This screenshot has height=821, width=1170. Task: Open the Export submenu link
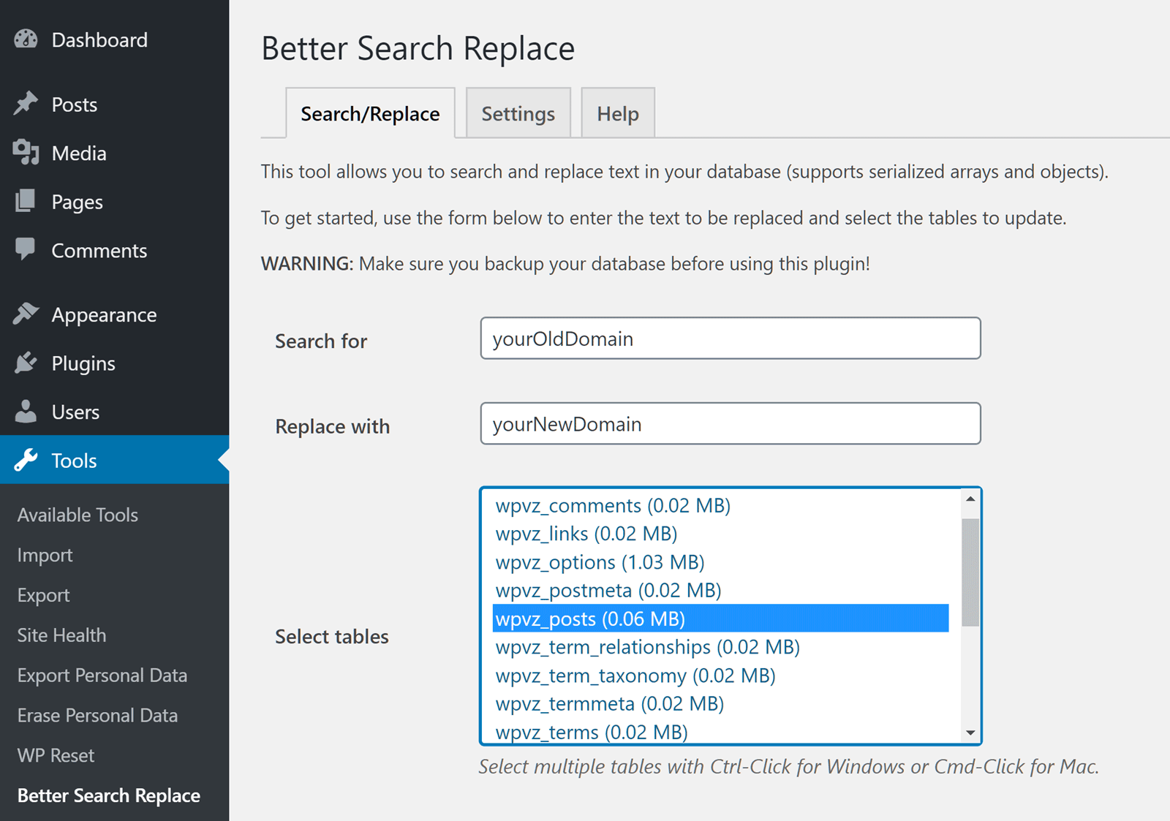click(44, 595)
